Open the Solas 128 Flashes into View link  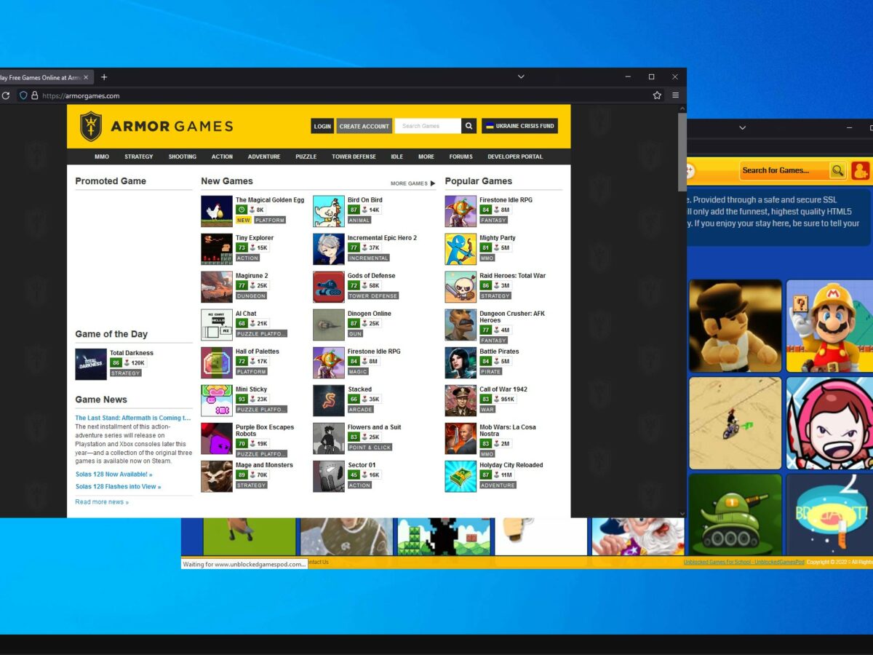click(118, 487)
